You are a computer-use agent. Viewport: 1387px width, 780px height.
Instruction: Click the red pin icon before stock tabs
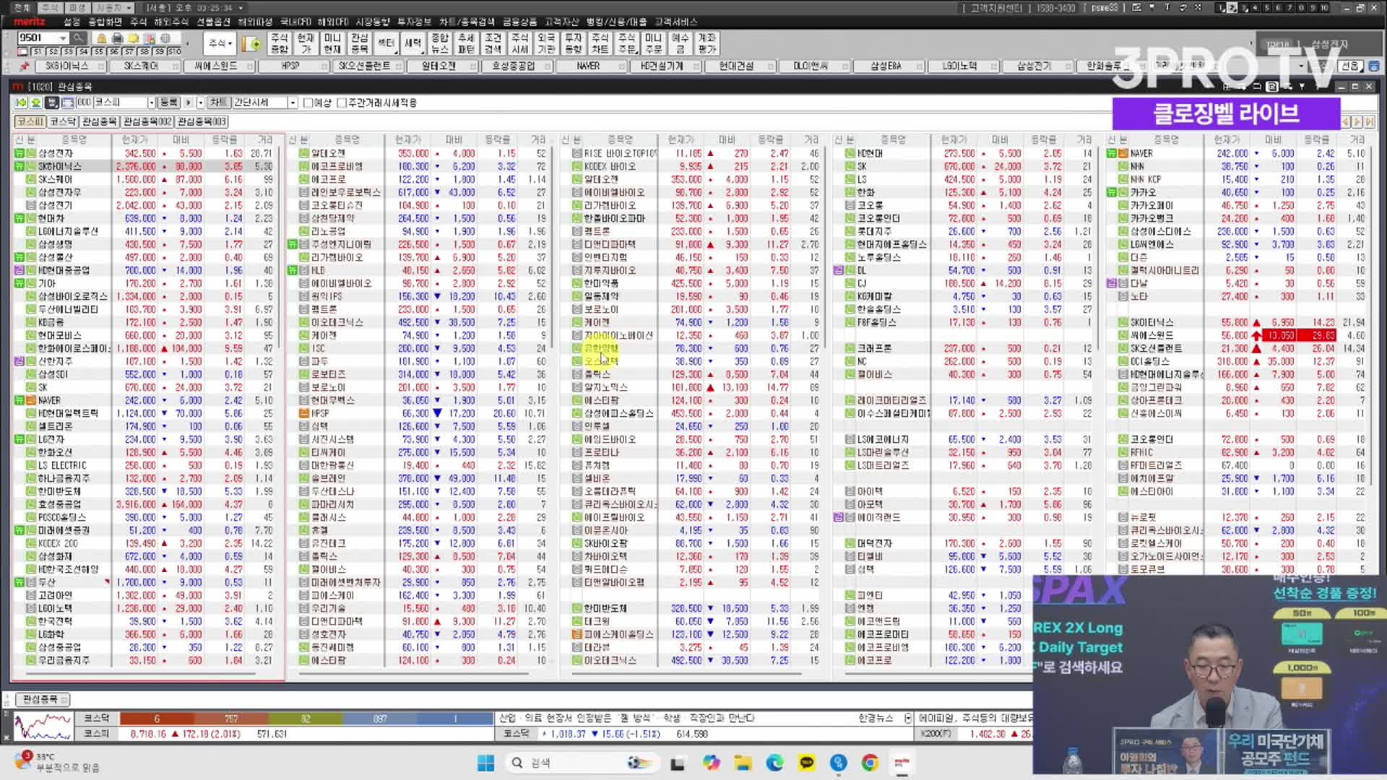click(x=24, y=66)
